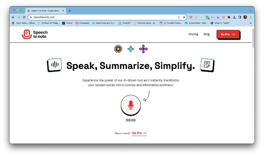Open the Content Calendar bookmark

[171, 23]
